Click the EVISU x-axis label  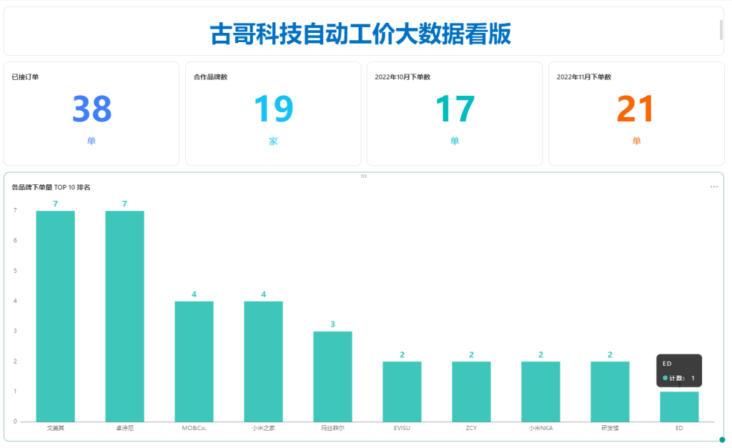402,428
